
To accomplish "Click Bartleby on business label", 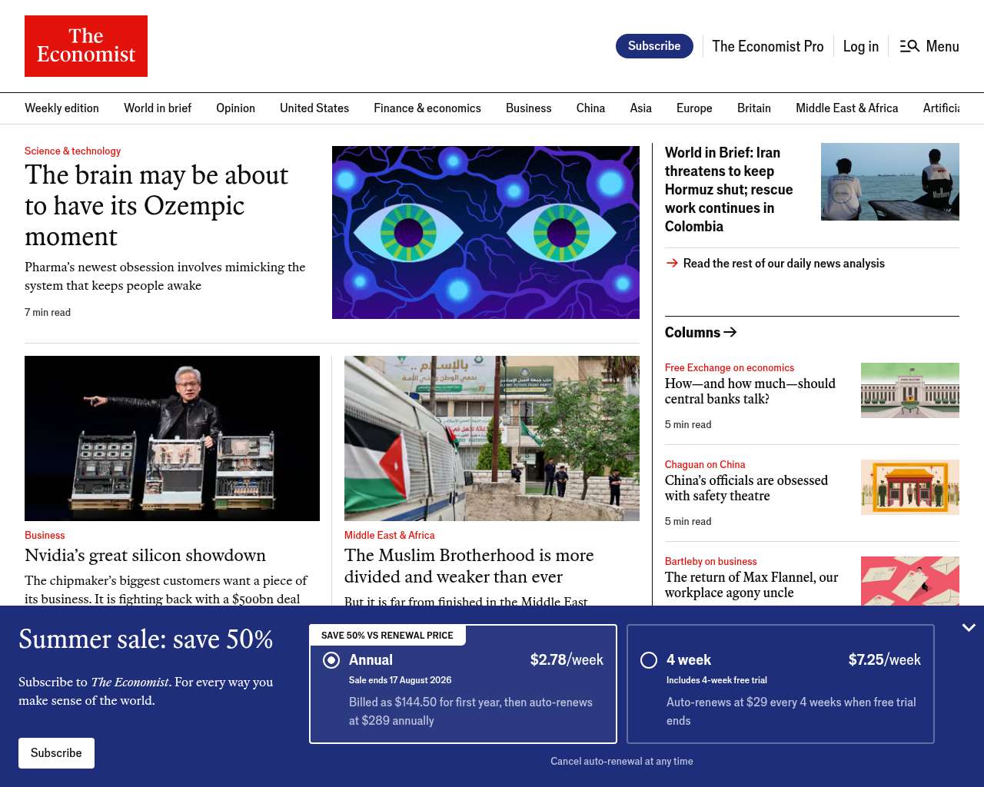I will coord(710,562).
